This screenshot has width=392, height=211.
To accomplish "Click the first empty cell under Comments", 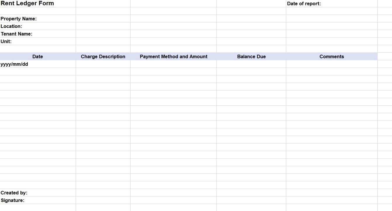I will [x=332, y=64].
